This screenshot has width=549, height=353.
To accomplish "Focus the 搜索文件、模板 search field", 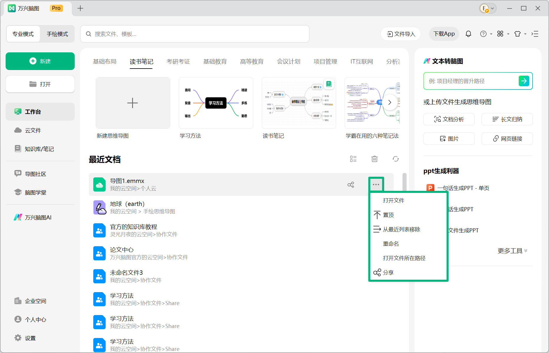I will coord(195,34).
